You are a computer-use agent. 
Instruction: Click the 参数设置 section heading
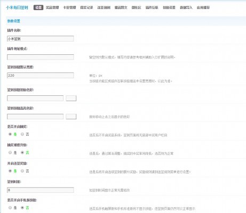pos(14,21)
